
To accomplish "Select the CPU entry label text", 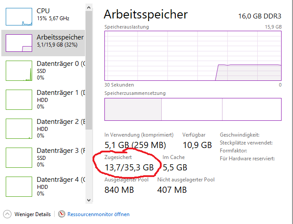I will (43, 11).
